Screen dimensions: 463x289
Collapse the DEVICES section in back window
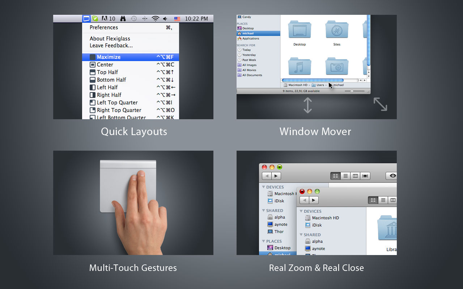coord(263,187)
